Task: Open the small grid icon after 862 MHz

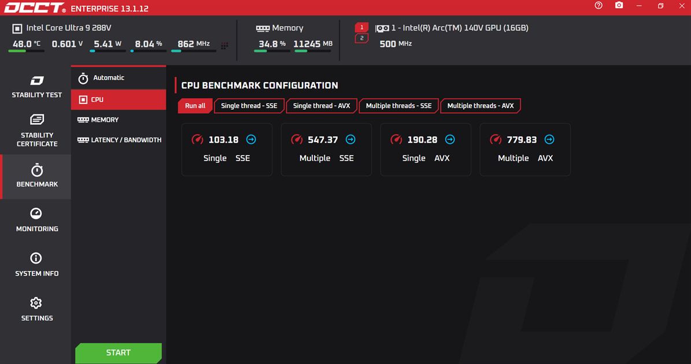Action: [224, 46]
